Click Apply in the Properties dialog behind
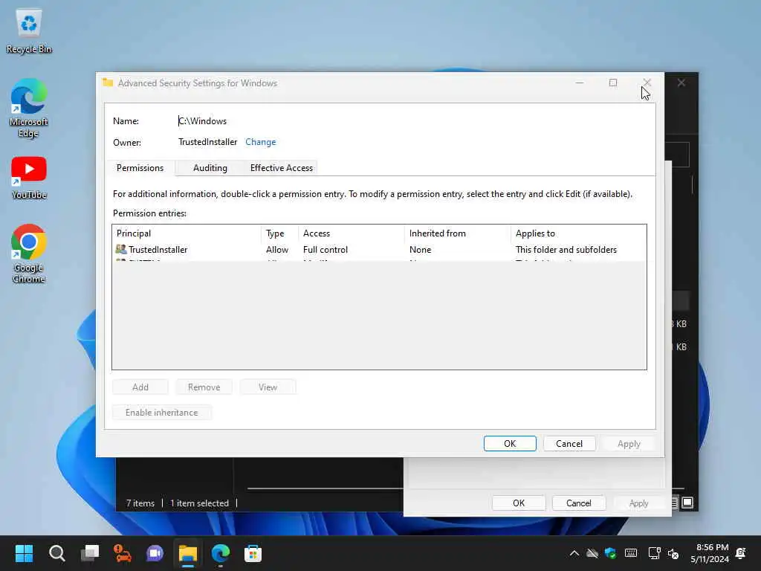Screen dimensions: 761x571 (x=638, y=503)
